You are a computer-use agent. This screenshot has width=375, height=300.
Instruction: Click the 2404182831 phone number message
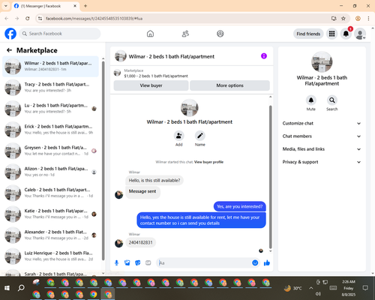pyautogui.click(x=140, y=242)
